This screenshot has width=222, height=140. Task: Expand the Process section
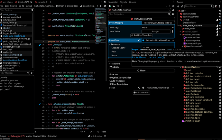coord(114,74)
